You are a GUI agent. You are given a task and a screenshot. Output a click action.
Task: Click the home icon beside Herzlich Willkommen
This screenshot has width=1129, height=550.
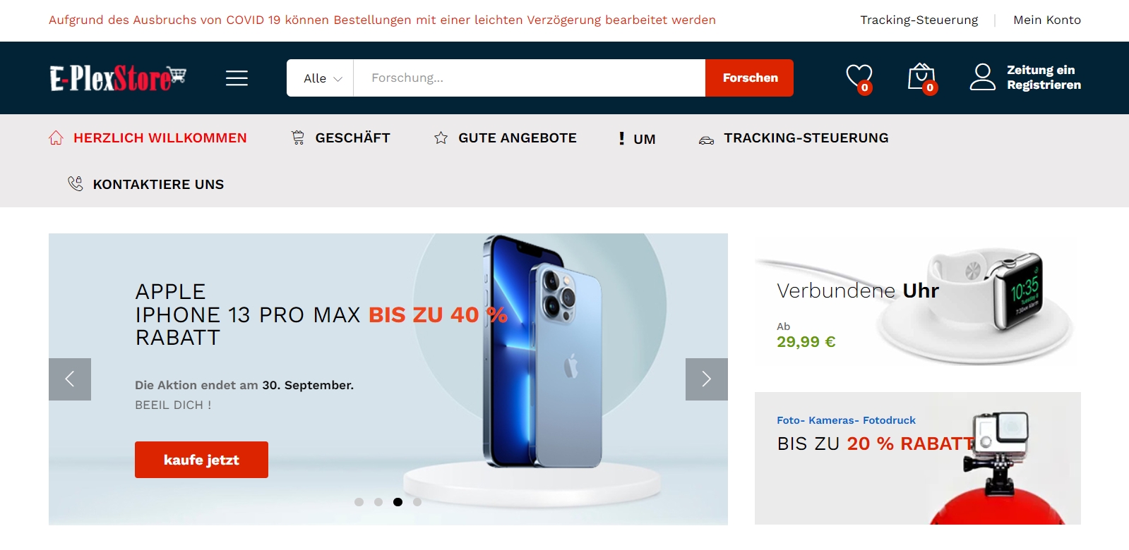click(56, 138)
